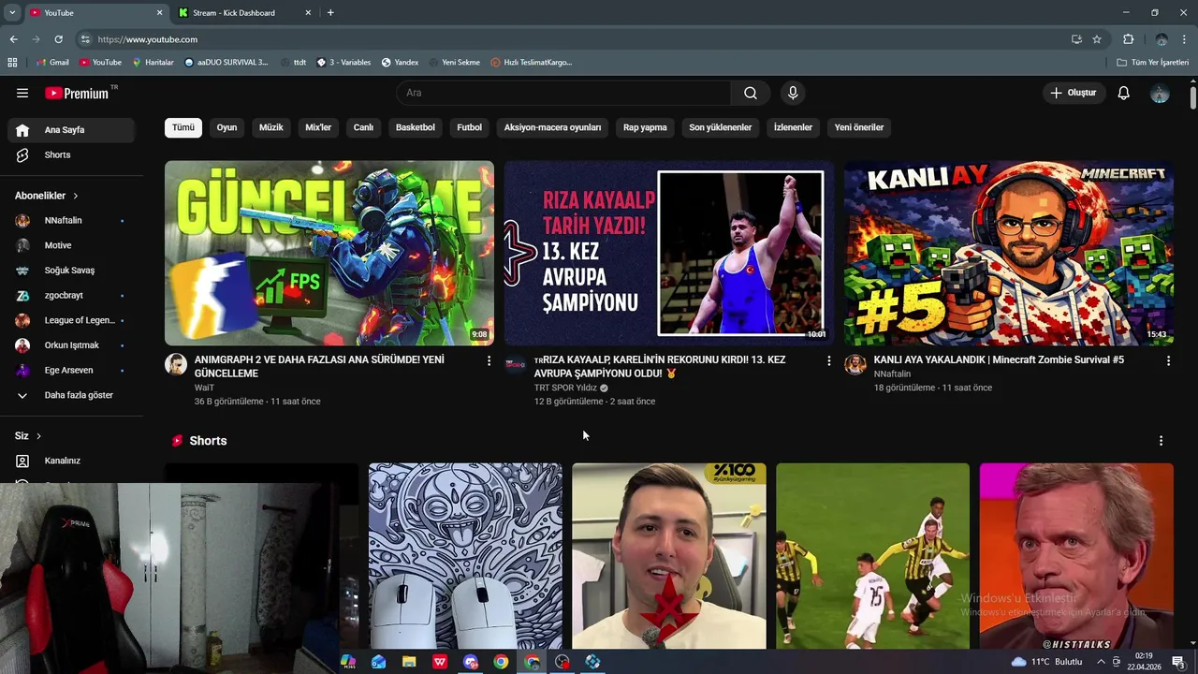Play the white mice Shorts thumbnail
The image size is (1198, 674).
pyautogui.click(x=465, y=556)
